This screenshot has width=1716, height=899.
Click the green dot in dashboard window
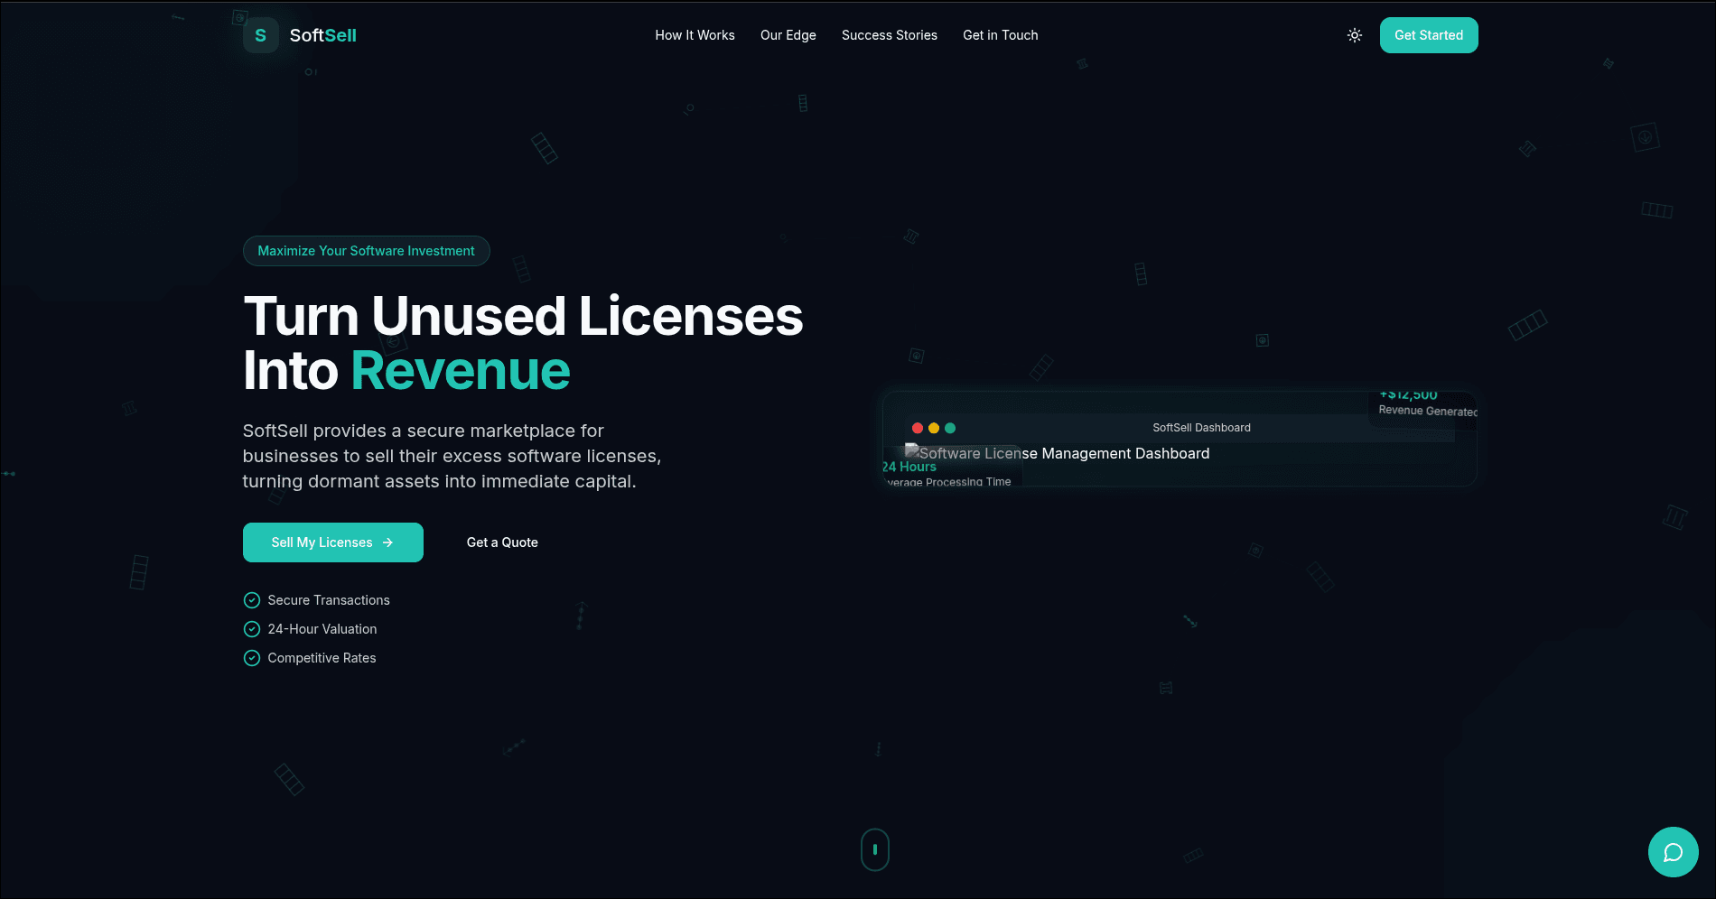(950, 428)
